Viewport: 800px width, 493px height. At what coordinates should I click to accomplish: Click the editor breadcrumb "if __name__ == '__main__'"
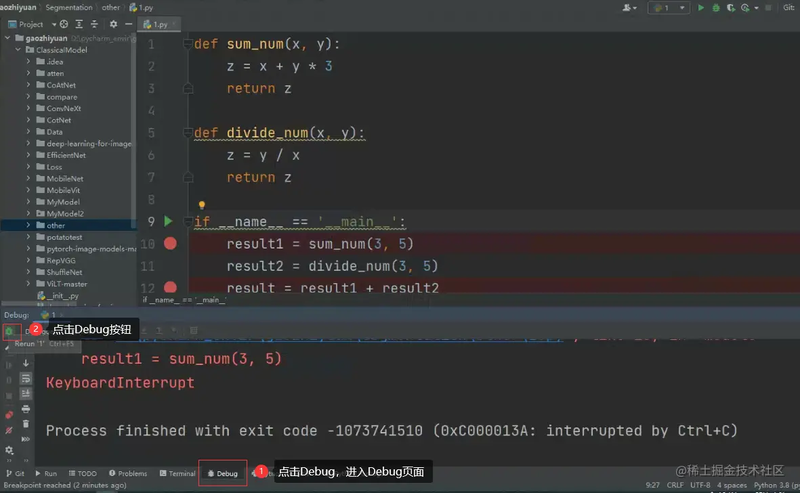click(185, 300)
